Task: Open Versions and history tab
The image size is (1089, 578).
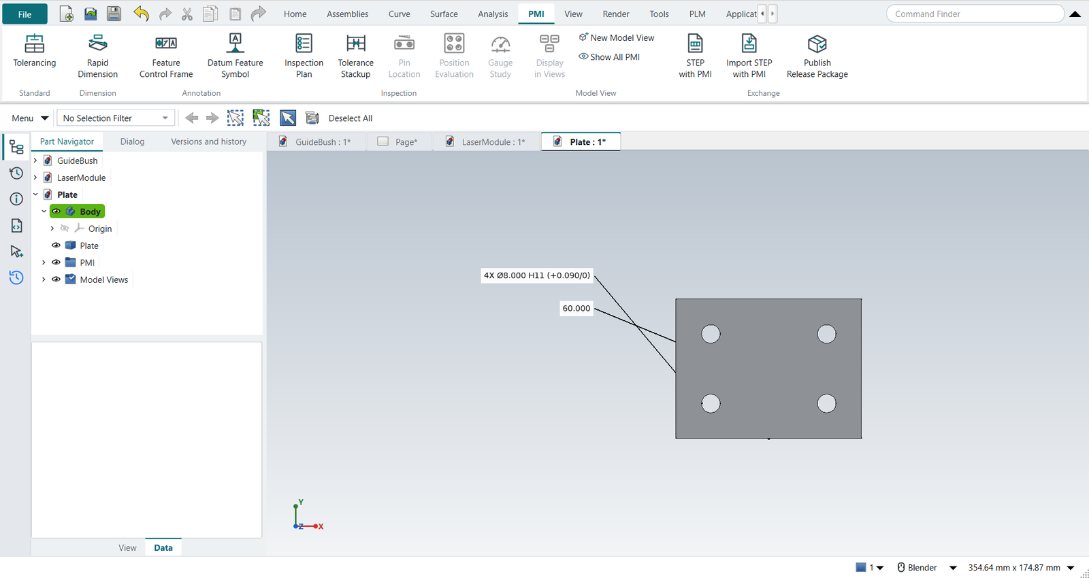Action: [208, 141]
